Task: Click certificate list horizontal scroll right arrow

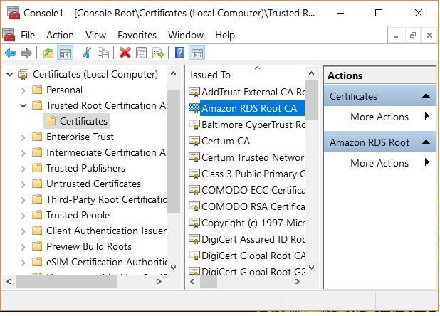Action: point(297,282)
